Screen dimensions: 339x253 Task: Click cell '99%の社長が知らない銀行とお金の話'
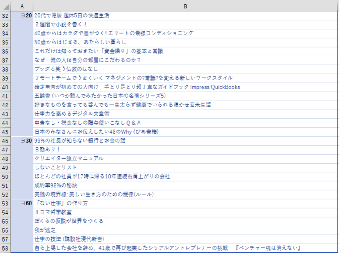click(x=185, y=141)
